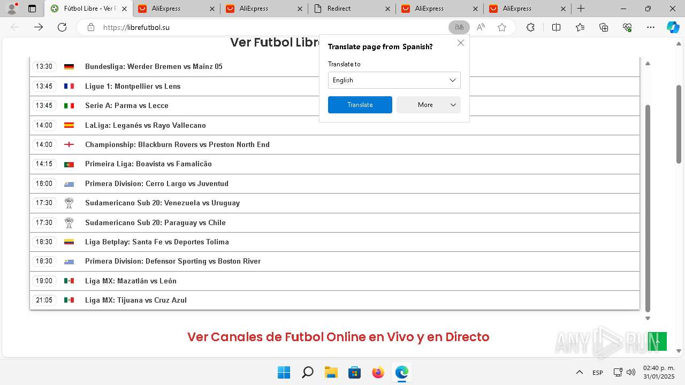Click match list scroll-down arrow
685x385 pixels.
648,318
